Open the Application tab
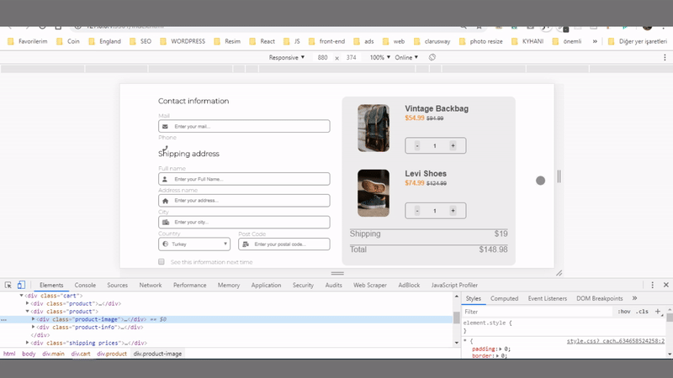 click(266, 285)
